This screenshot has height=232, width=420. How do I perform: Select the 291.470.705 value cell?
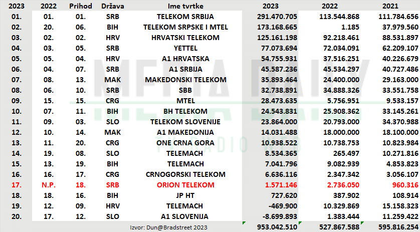277,17
